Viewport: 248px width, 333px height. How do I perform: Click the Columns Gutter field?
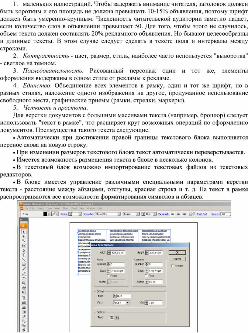(155, 282)
